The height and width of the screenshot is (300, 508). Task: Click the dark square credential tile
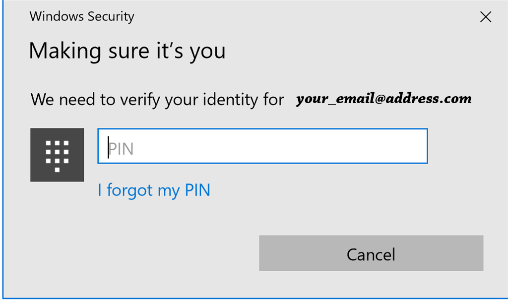pyautogui.click(x=57, y=155)
